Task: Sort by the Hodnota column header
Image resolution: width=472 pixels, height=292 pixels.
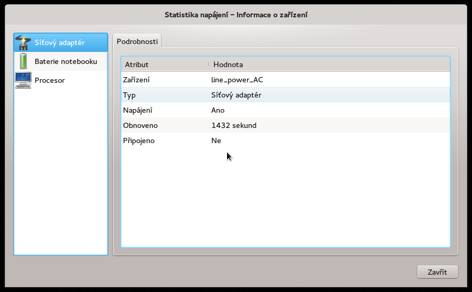Action: 330,64
